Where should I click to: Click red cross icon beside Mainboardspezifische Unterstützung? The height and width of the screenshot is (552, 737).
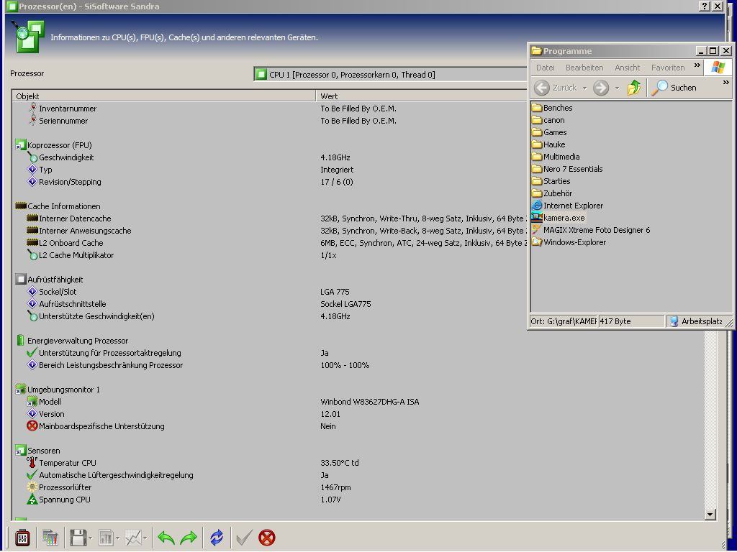32,425
